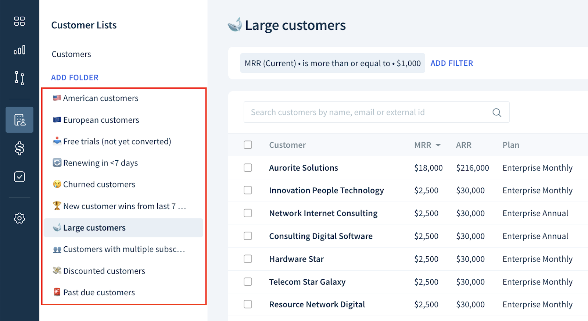
Task: Check the Hardware Star row checkbox
Action: (x=248, y=259)
